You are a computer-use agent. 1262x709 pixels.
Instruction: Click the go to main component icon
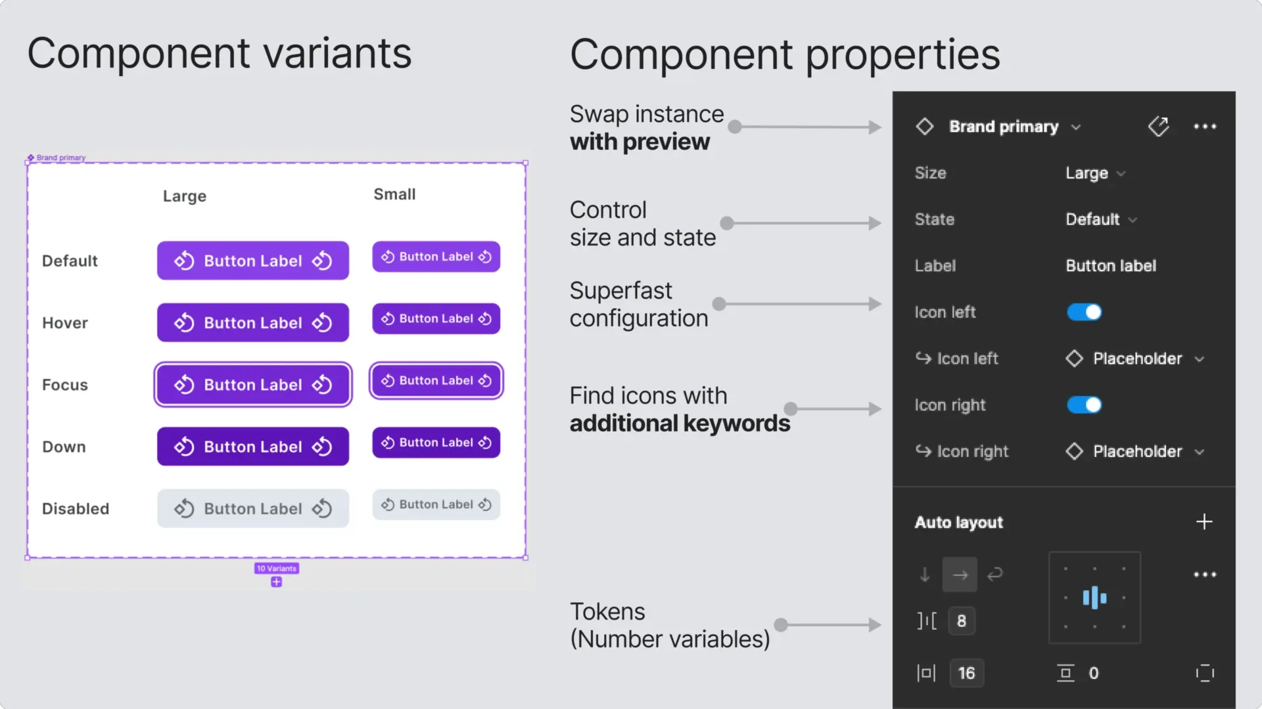tap(1159, 126)
